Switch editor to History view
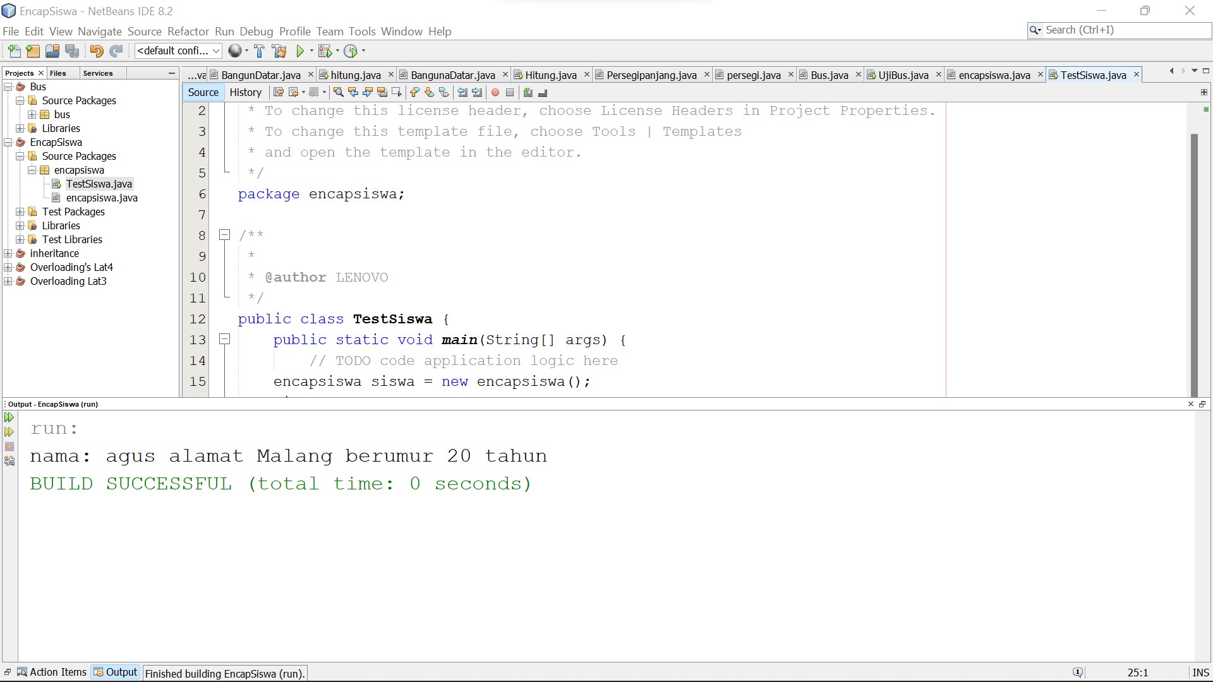This screenshot has height=682, width=1213. (x=245, y=92)
